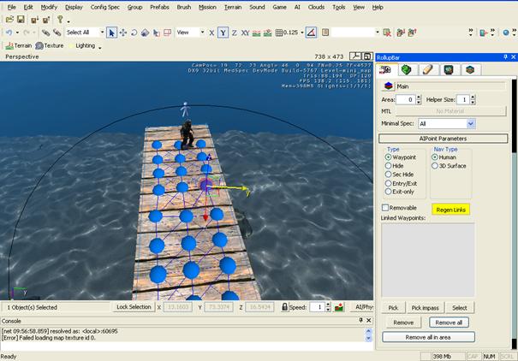Open the Terrain editor from the toolbar

[x=19, y=46]
